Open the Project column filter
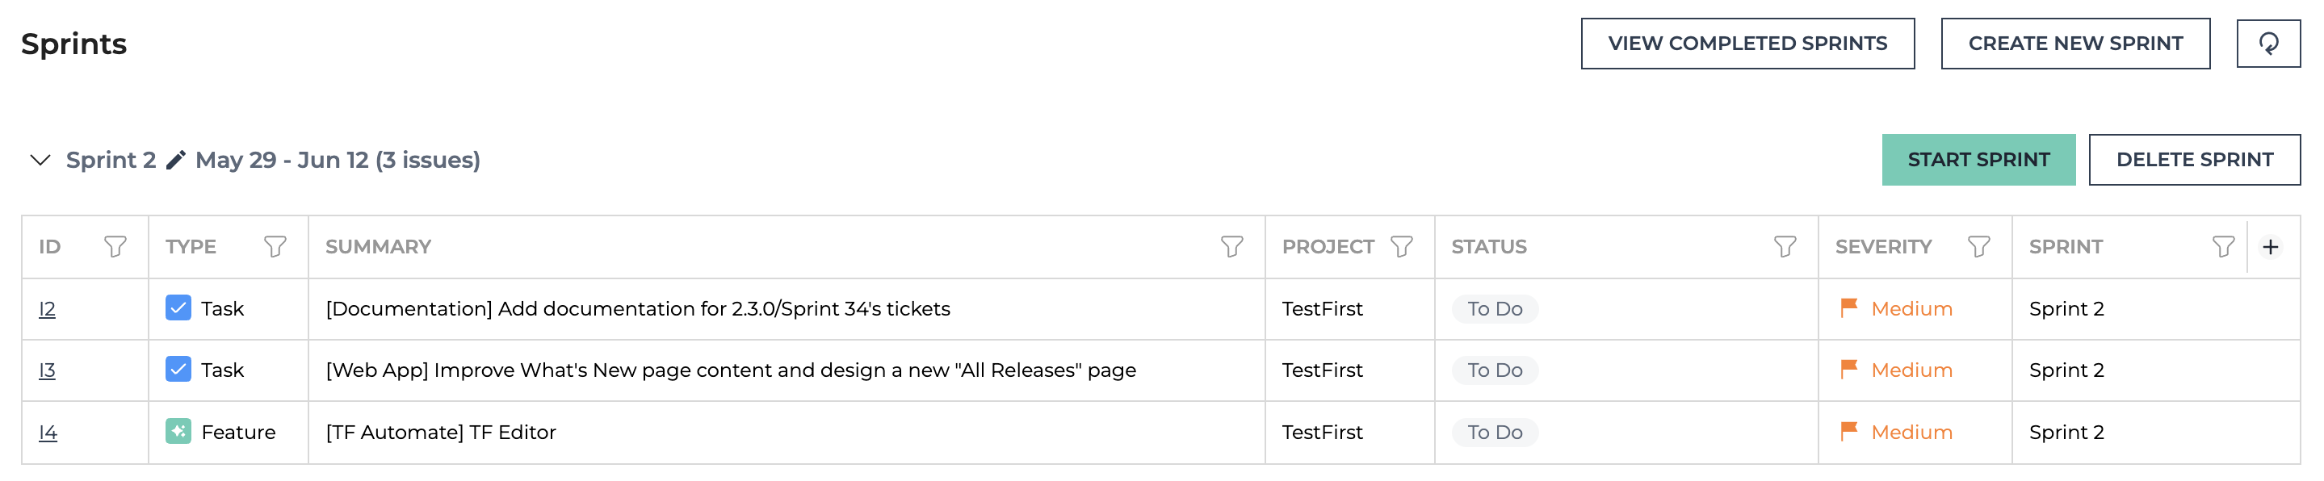The image size is (2324, 481). tap(1401, 246)
